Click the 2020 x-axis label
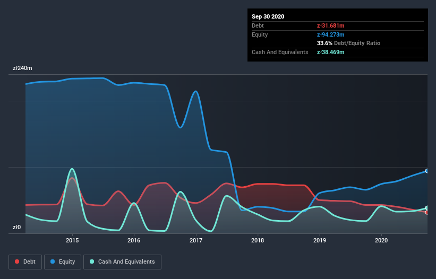The width and height of the screenshot is (436, 279). (381, 240)
